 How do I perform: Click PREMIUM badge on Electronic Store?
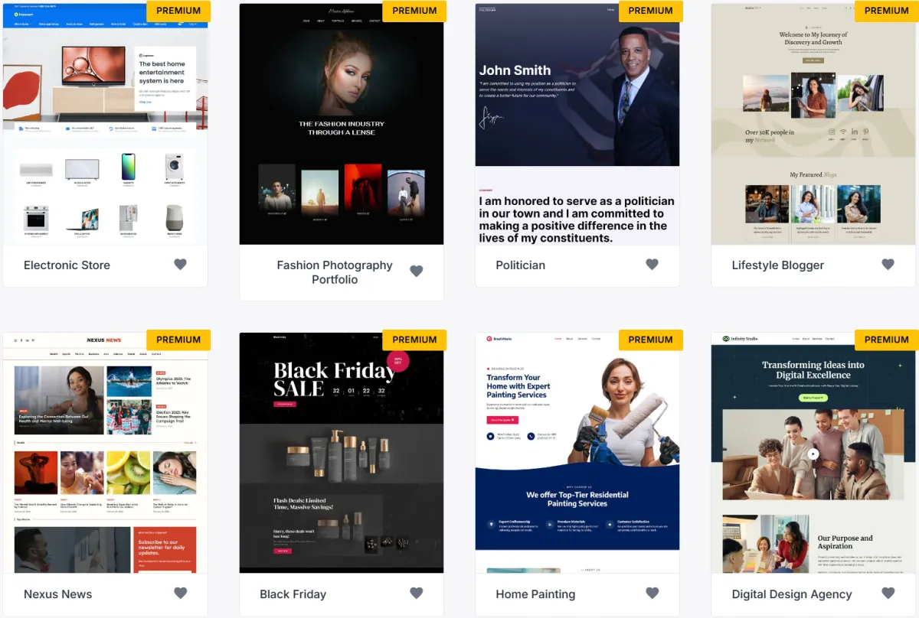point(178,11)
